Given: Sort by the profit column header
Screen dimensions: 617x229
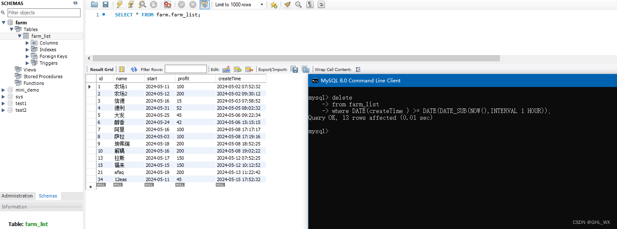Looking at the screenshot, I should tap(196, 79).
